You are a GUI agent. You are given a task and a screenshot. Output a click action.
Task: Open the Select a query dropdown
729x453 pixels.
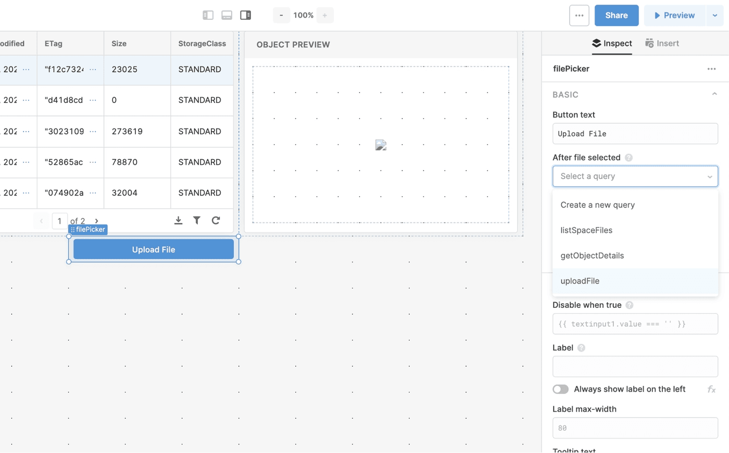point(635,176)
